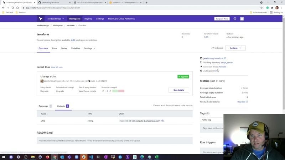This screenshot has width=285, height=160.
Task: Go to Workspaces in the top nav
Action: coord(74,19)
